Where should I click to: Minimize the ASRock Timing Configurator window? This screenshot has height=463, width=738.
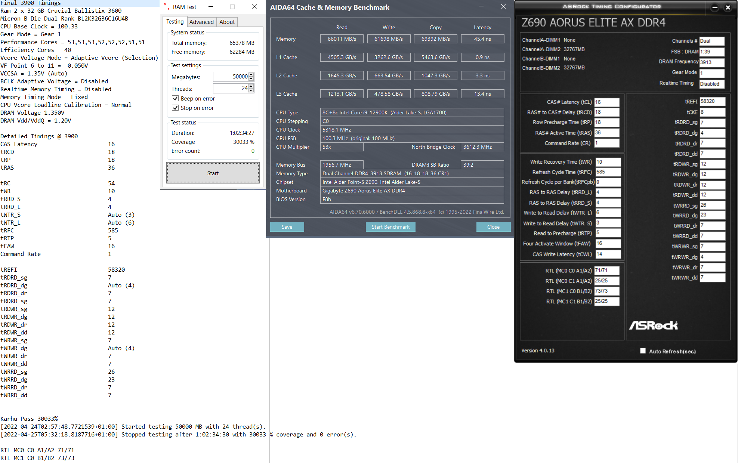[x=714, y=7]
